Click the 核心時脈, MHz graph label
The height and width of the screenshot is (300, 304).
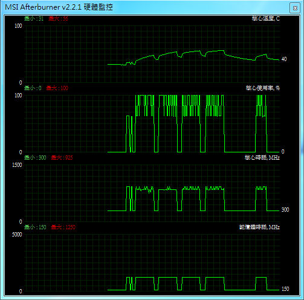pyautogui.click(x=262, y=157)
